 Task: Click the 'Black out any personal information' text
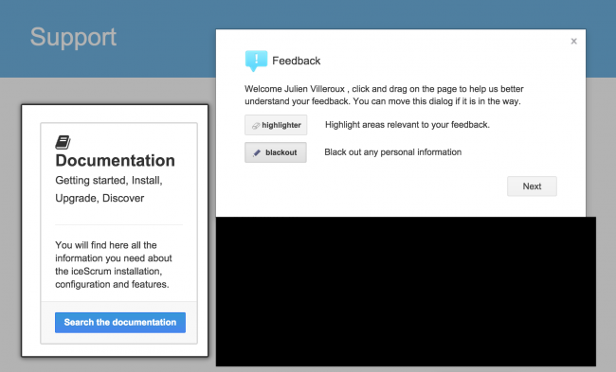point(393,152)
